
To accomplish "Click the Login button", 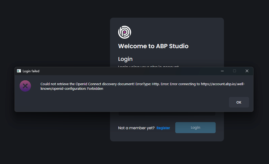I will [x=195, y=127].
